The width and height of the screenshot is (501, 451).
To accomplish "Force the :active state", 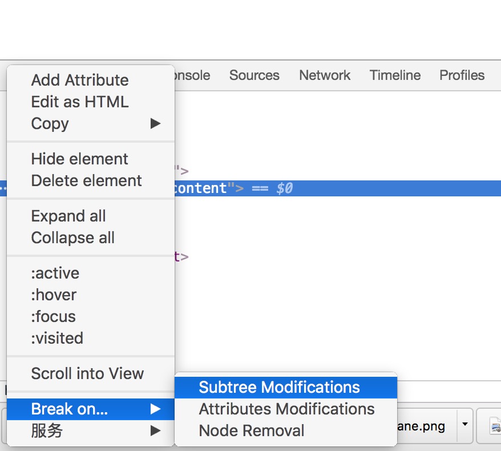I will point(91,273).
